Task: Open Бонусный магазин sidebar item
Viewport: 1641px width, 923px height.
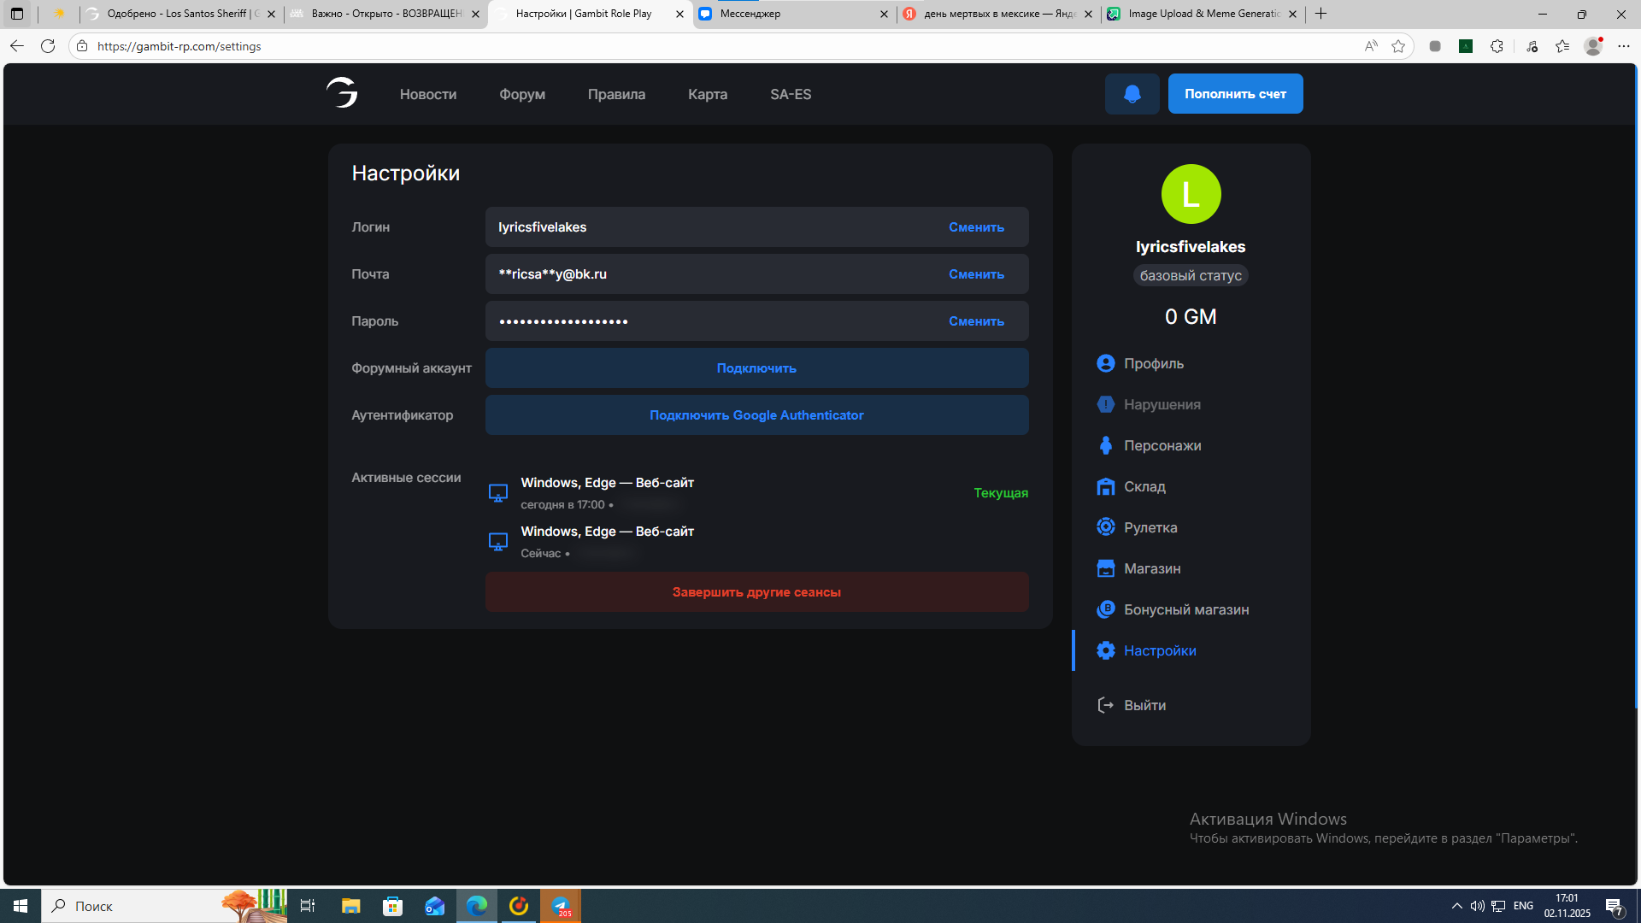Action: [x=1185, y=609]
